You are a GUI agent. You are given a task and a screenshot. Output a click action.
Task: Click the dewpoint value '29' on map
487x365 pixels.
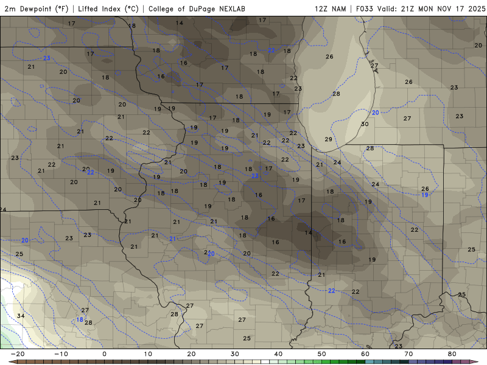[x=328, y=139]
